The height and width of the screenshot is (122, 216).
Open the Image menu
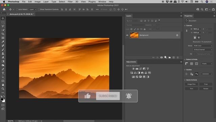pos(37,2)
